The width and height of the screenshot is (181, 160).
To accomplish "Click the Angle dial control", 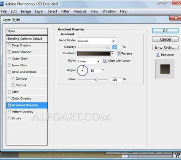I will coord(82,70).
